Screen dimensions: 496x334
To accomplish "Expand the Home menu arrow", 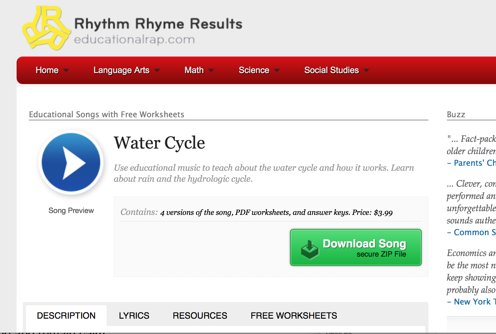I will (66, 71).
